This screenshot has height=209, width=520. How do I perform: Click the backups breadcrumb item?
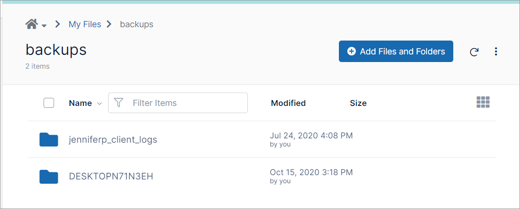[137, 24]
